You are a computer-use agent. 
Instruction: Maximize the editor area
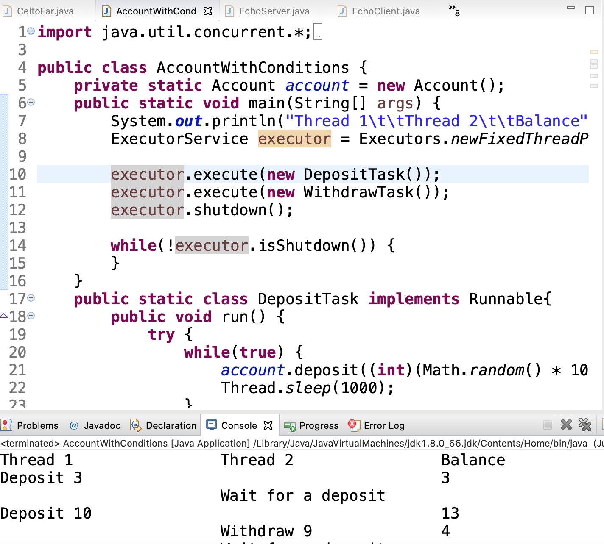tap(590, 10)
